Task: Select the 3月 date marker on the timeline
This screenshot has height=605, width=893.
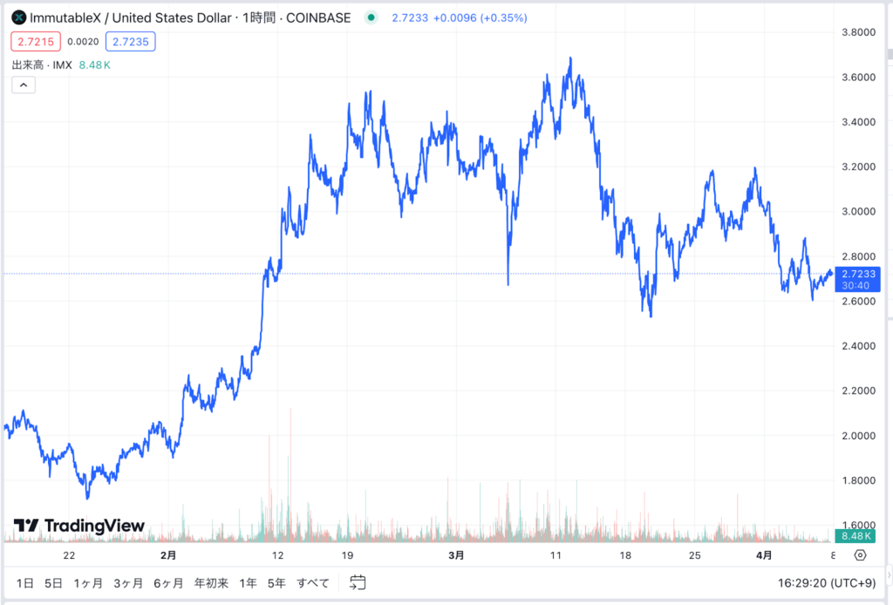Action: (456, 555)
